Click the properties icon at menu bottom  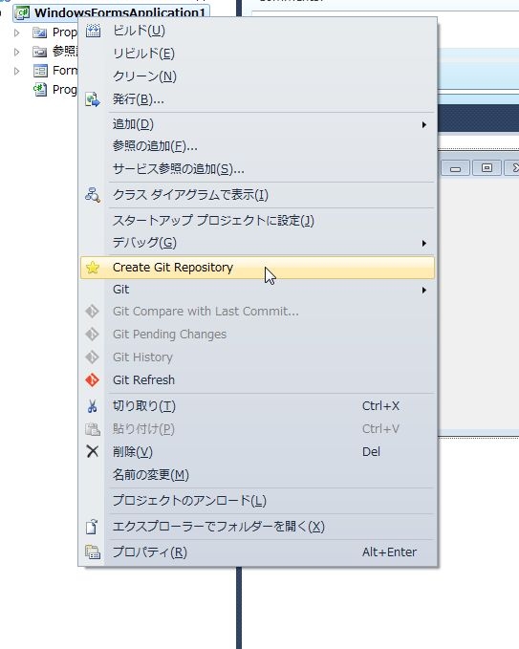tap(93, 552)
